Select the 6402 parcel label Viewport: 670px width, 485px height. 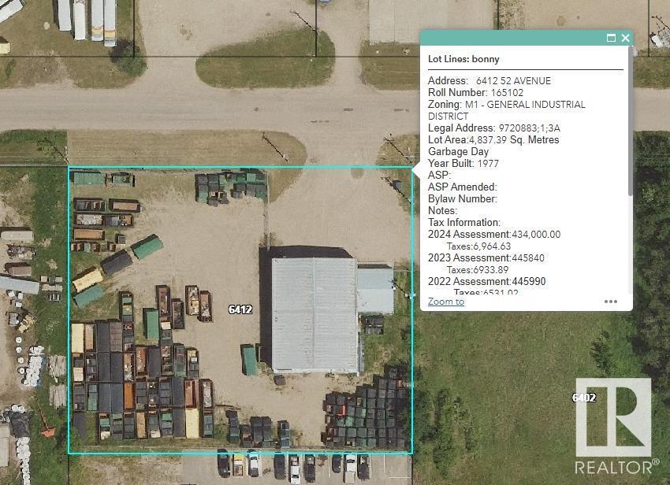click(x=583, y=398)
